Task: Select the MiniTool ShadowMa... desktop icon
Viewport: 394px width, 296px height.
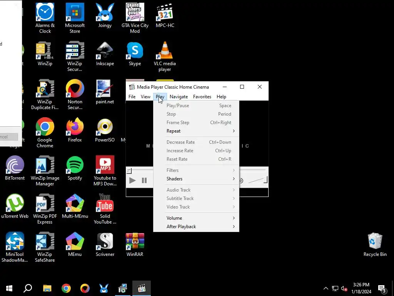Action: tap(15, 247)
